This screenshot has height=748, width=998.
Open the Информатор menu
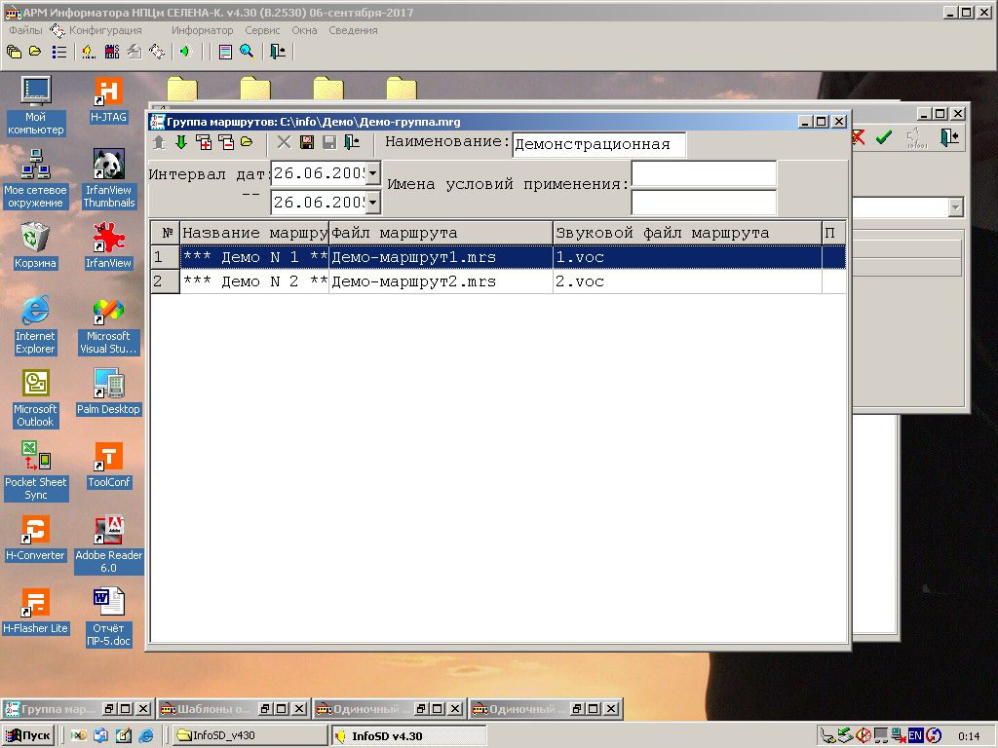click(x=202, y=30)
